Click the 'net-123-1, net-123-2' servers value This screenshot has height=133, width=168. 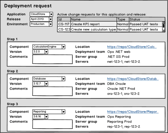[124, 62]
